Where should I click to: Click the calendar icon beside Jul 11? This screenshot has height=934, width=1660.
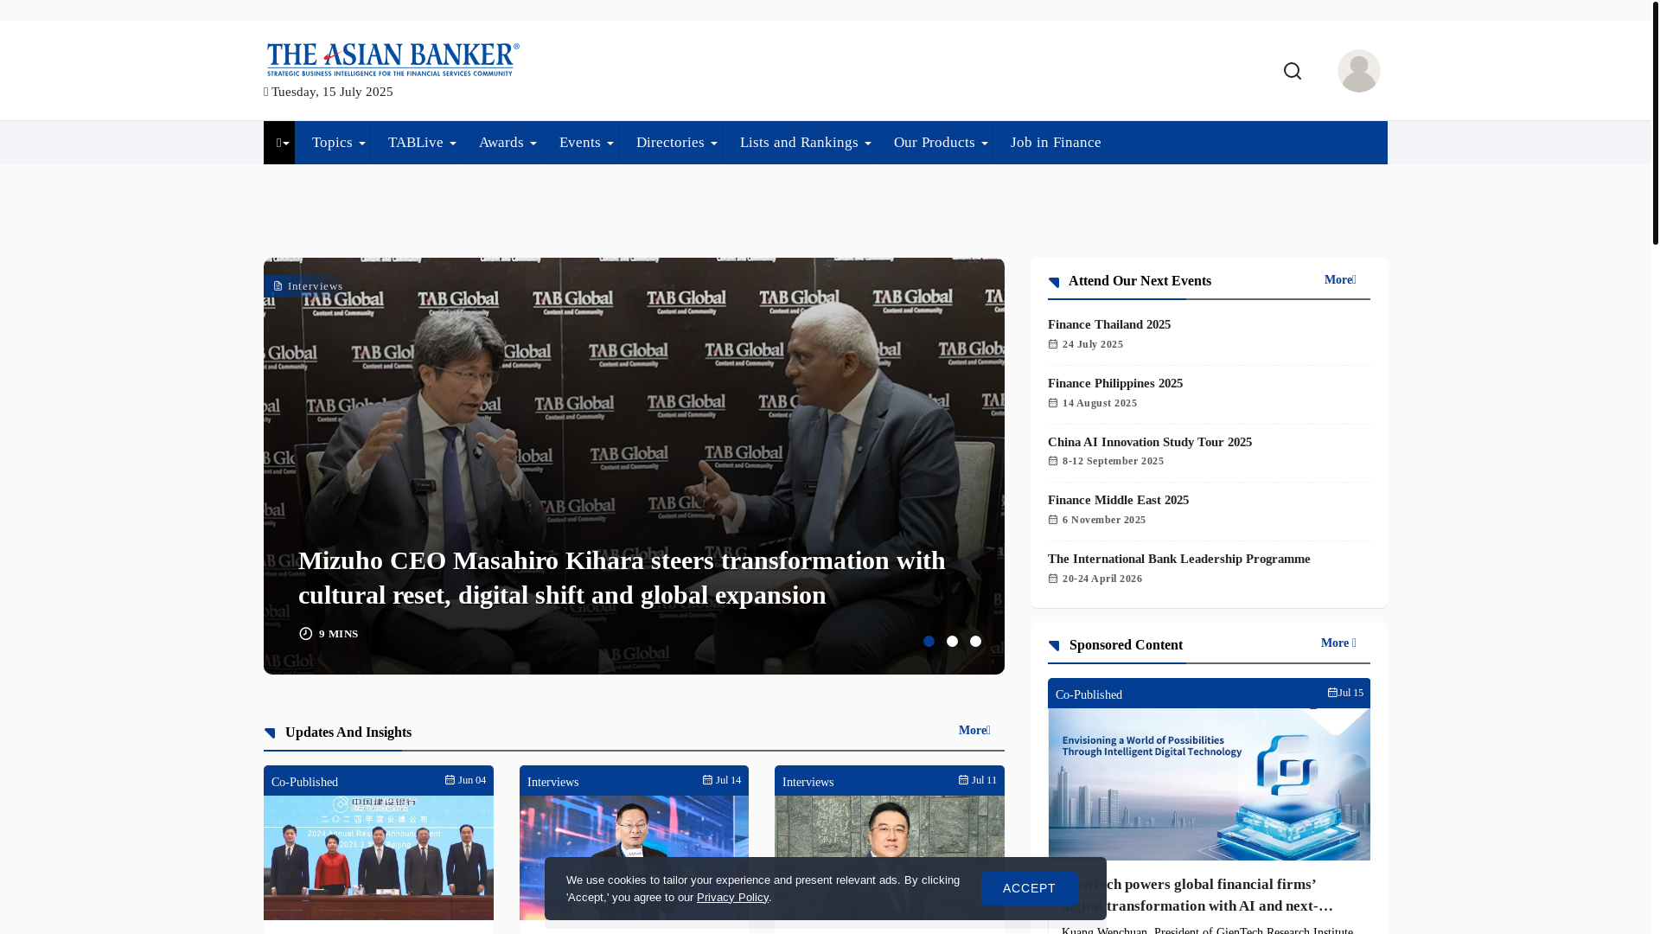(x=963, y=780)
